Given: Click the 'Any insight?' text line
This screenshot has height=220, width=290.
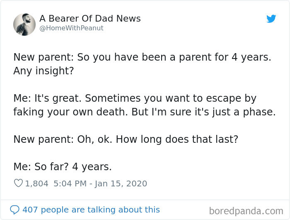Looking at the screenshot, I should click(x=43, y=71).
